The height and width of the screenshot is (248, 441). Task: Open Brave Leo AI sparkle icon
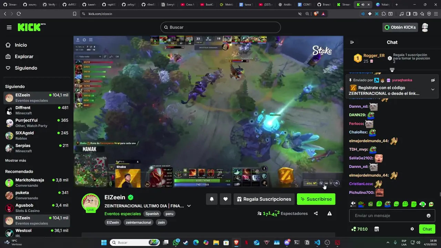point(422,14)
